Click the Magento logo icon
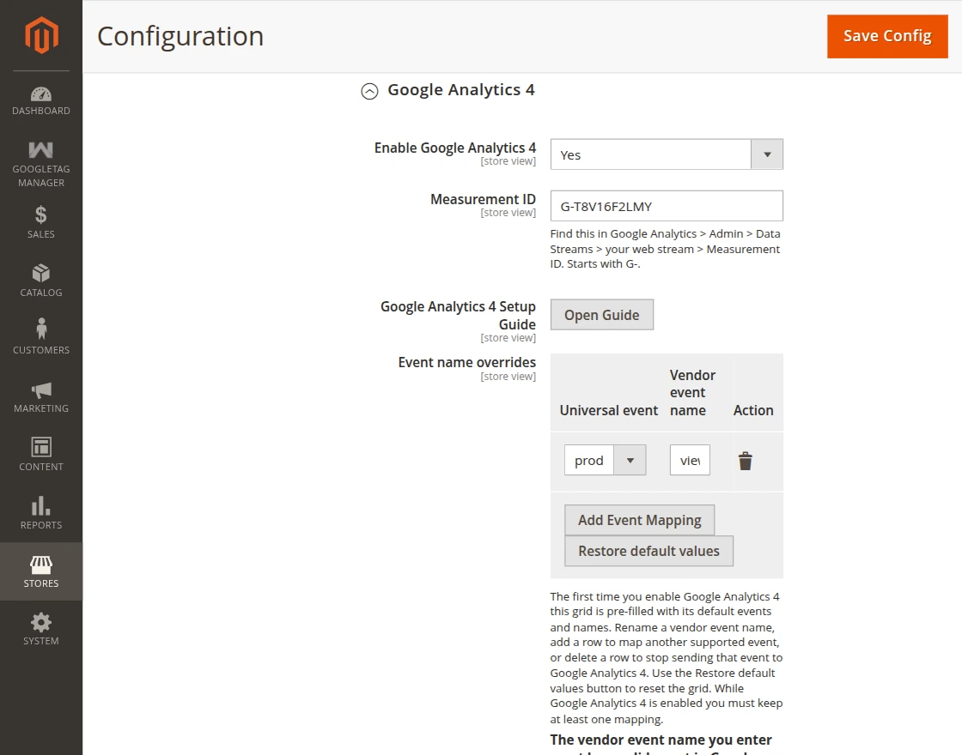This screenshot has width=962, height=755. (41, 35)
